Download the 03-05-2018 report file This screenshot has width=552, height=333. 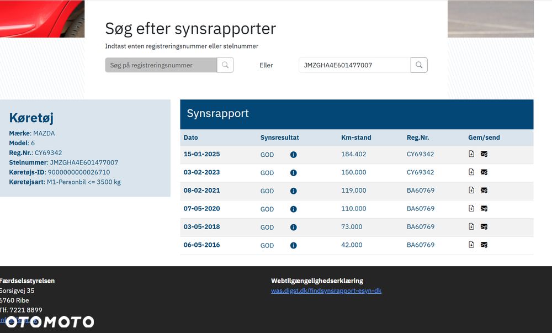[x=471, y=226]
